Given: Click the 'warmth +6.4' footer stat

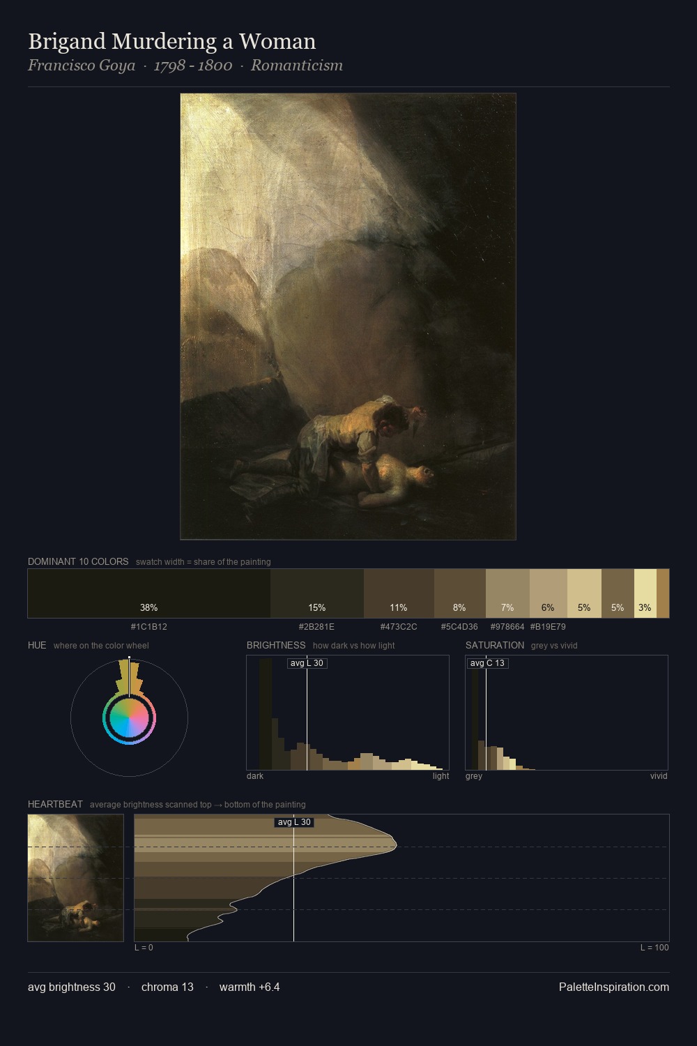Looking at the screenshot, I should [x=250, y=987].
